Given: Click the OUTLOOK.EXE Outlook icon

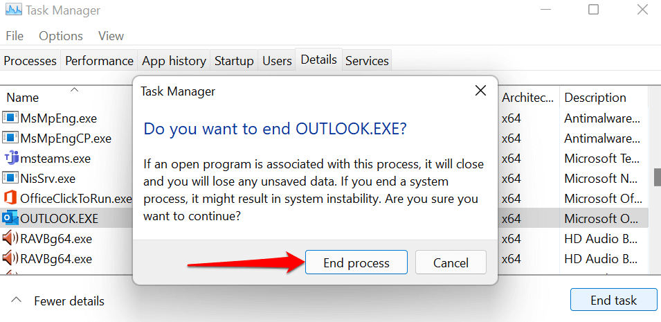Looking at the screenshot, I should 10,219.
